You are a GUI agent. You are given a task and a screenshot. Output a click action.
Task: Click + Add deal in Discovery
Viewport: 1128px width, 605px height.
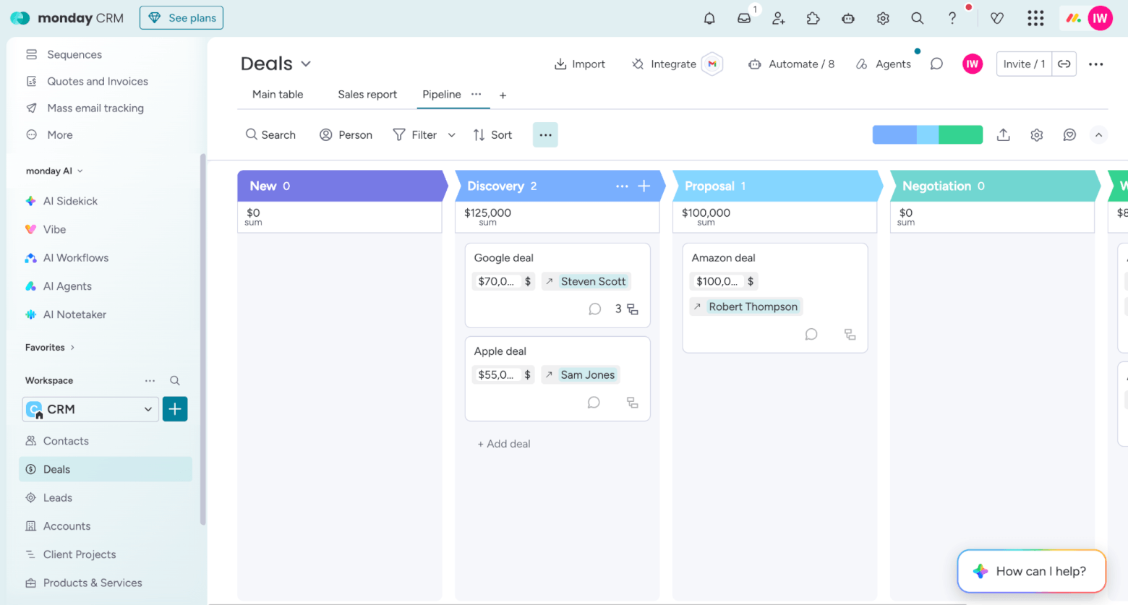pyautogui.click(x=504, y=444)
